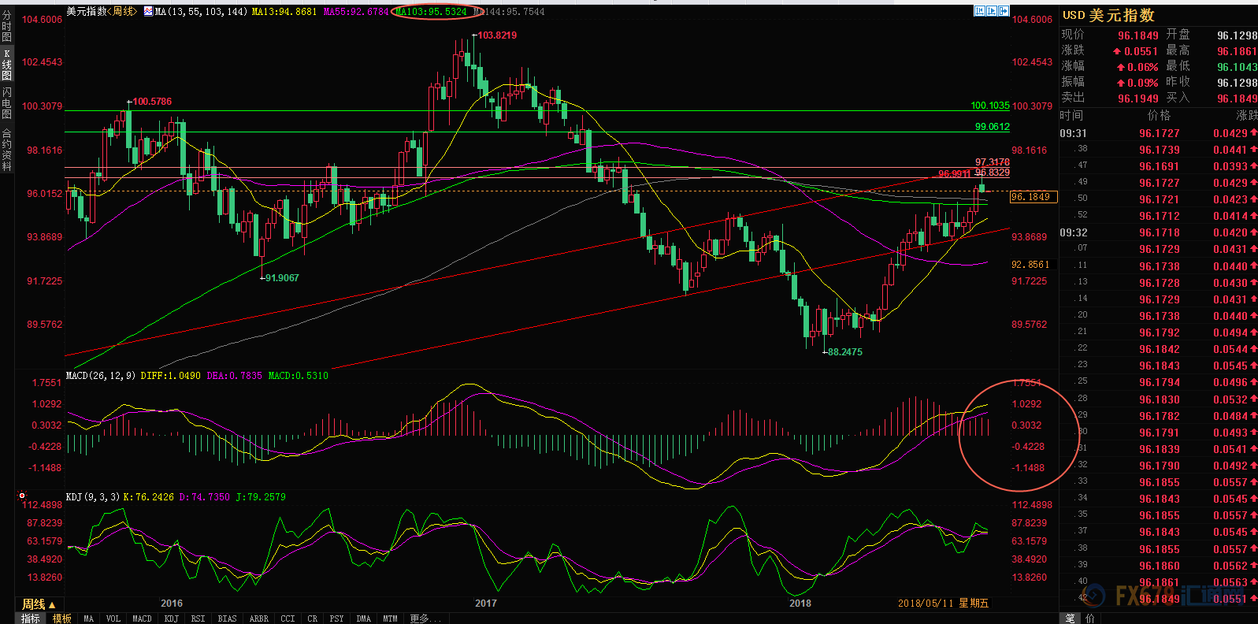Screen dimensions: 1258x624
Task: Click the 卖出 96.1949 price
Action: [1138, 98]
